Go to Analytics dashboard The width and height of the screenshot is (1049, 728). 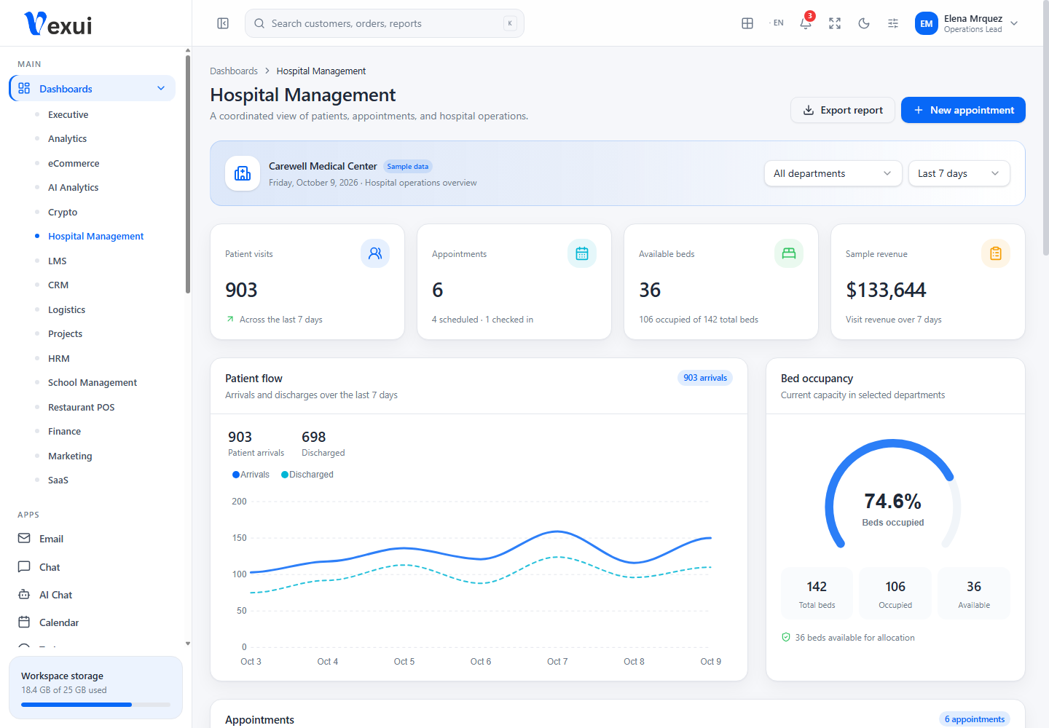68,139
